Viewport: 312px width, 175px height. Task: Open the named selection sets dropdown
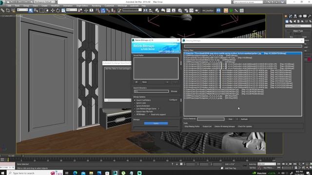[x=132, y=10]
